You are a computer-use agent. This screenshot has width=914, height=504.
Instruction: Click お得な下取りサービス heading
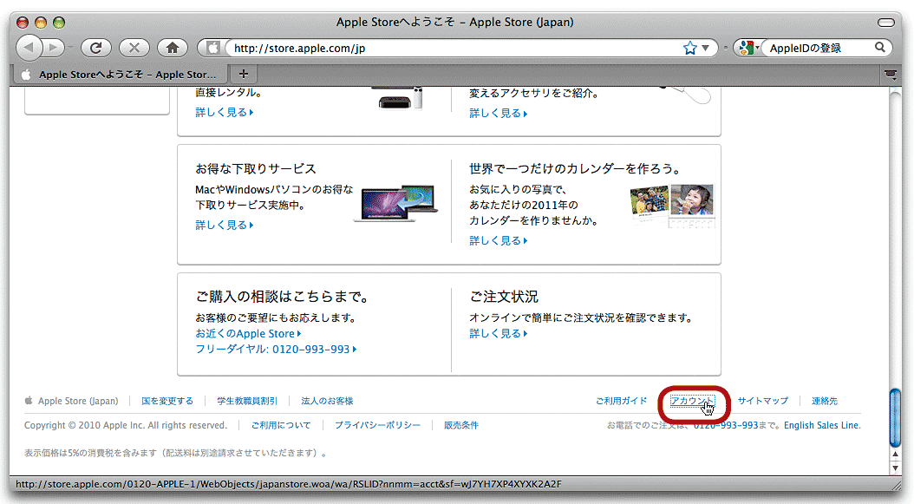tap(255, 168)
